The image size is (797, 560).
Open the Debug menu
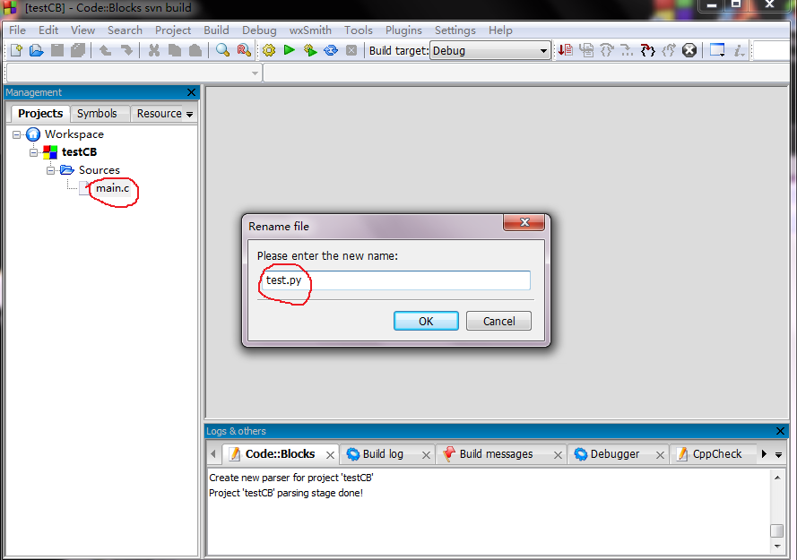click(x=259, y=30)
